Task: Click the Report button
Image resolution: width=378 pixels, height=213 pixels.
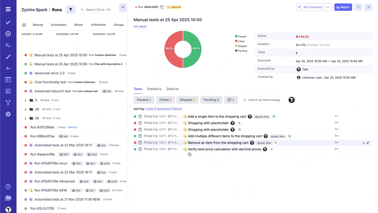Action: pos(343,7)
